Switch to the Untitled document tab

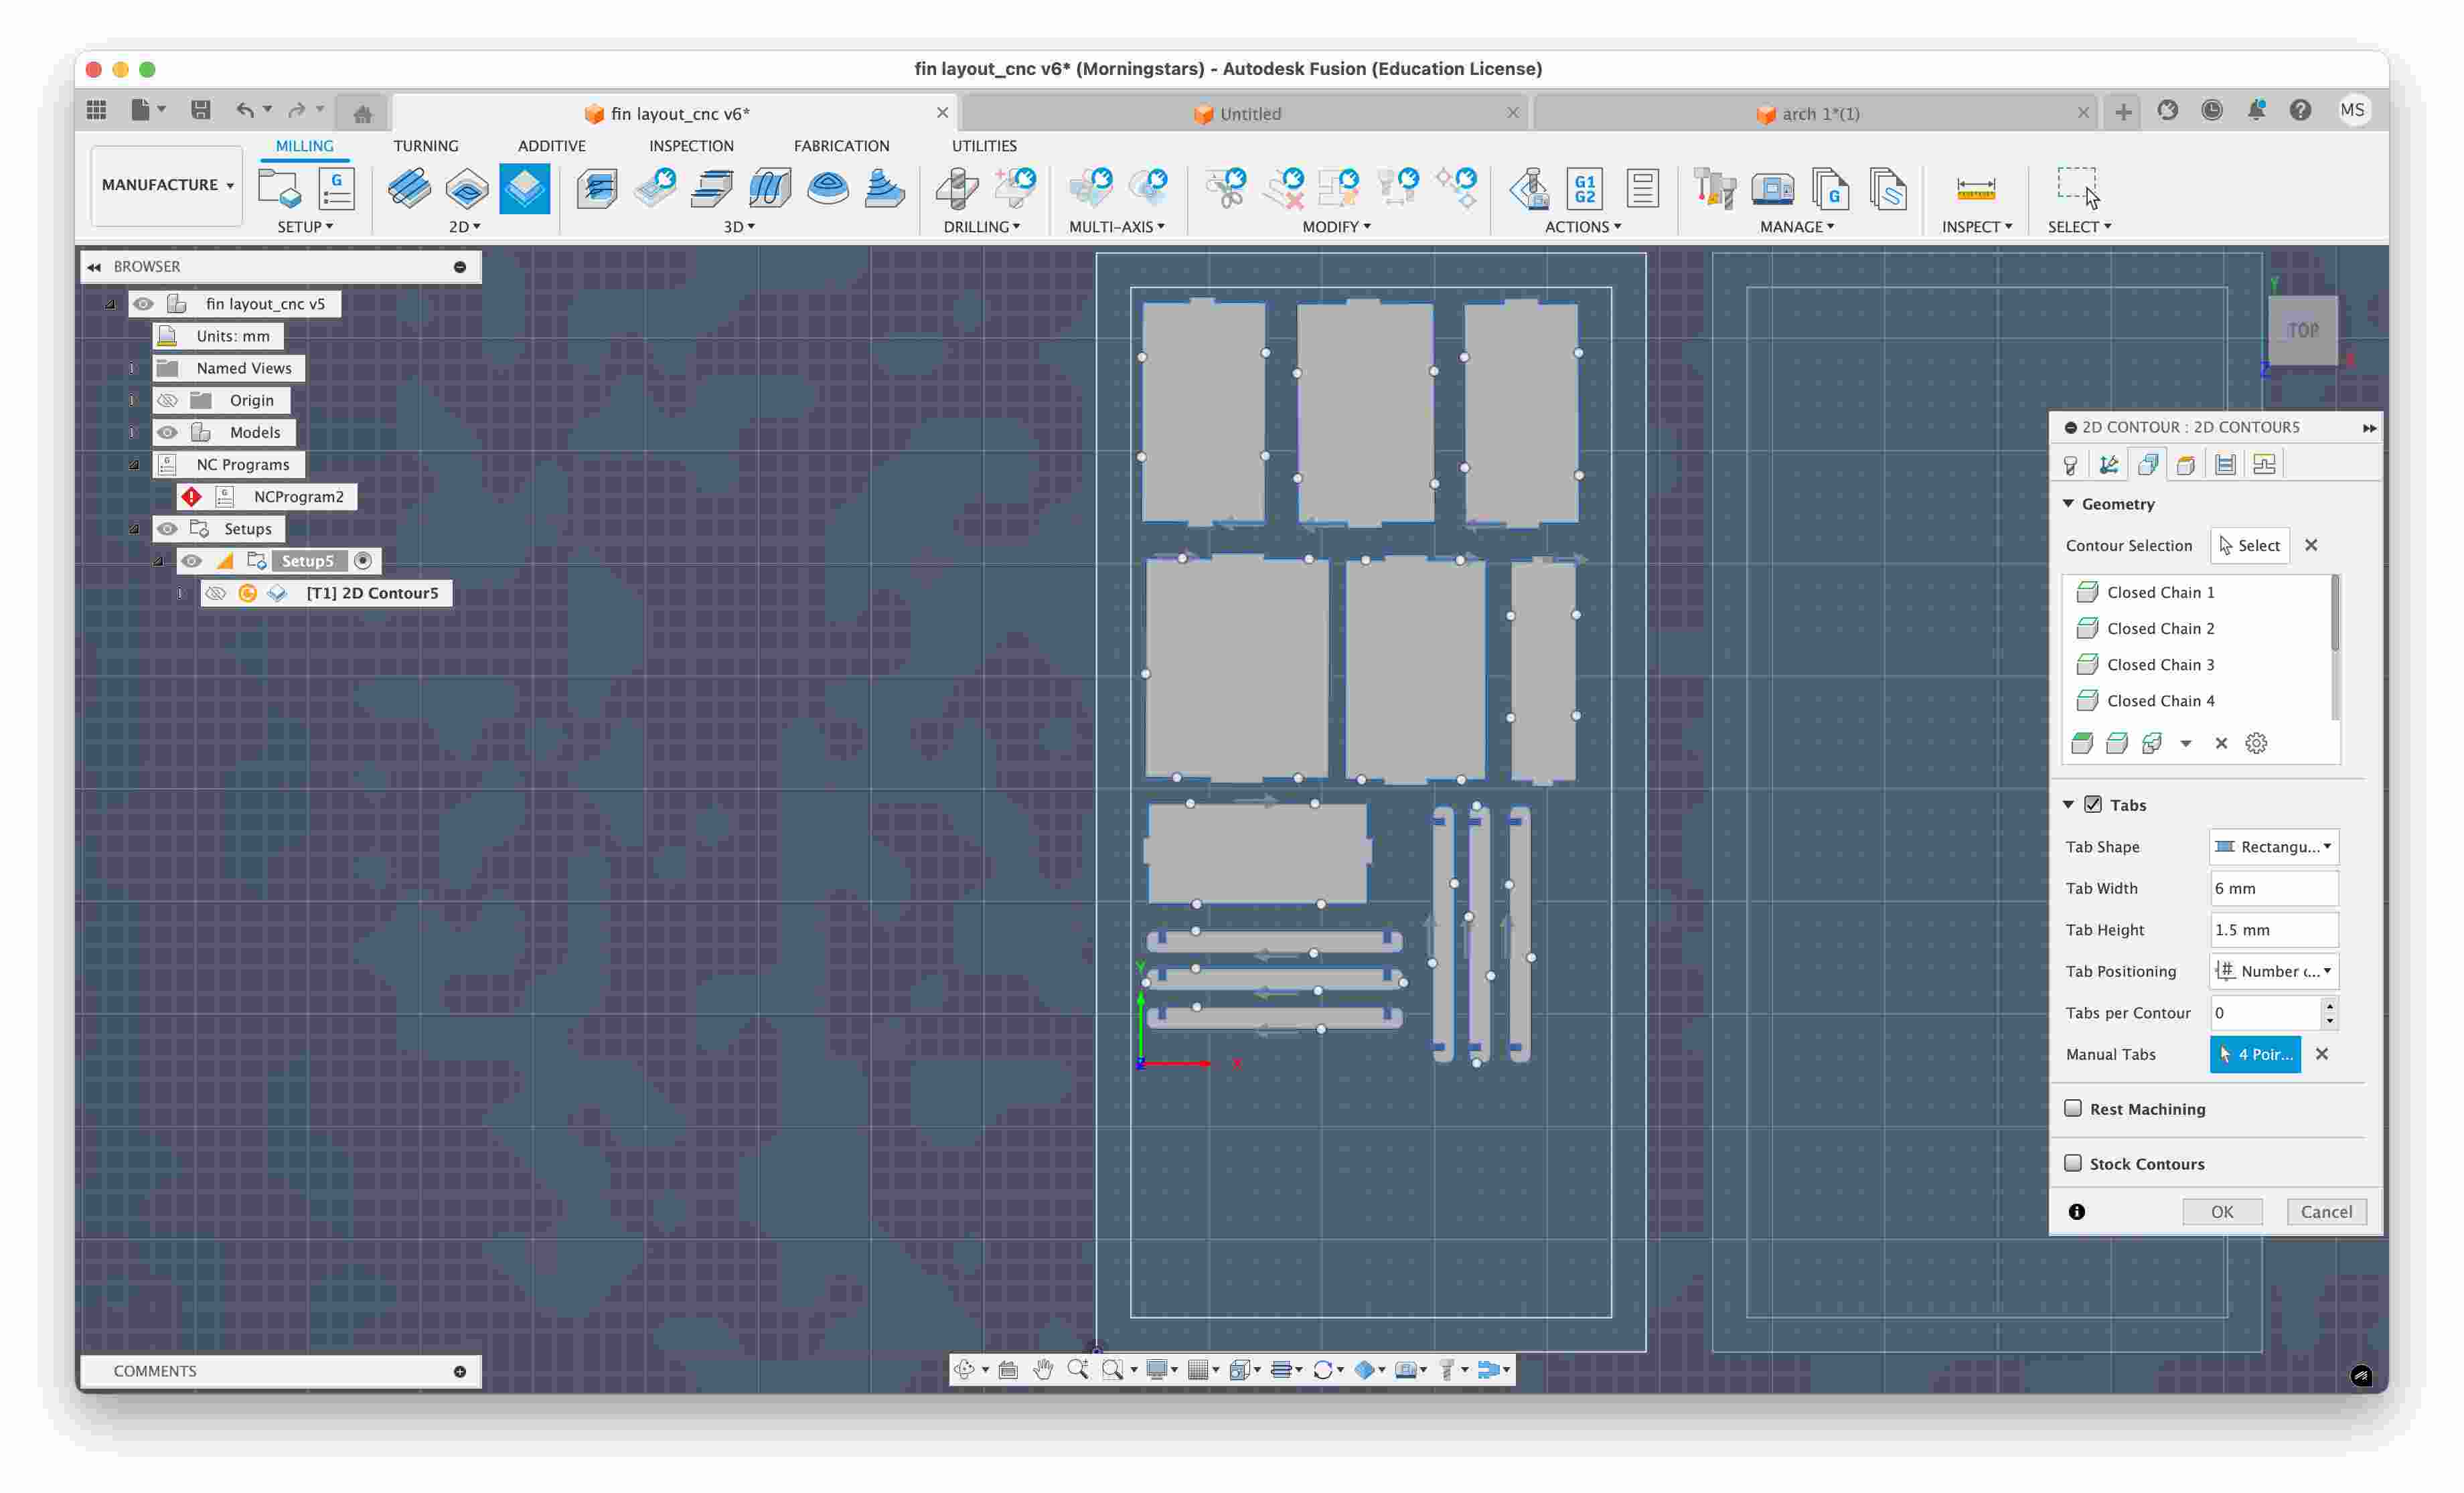pos(1250,114)
